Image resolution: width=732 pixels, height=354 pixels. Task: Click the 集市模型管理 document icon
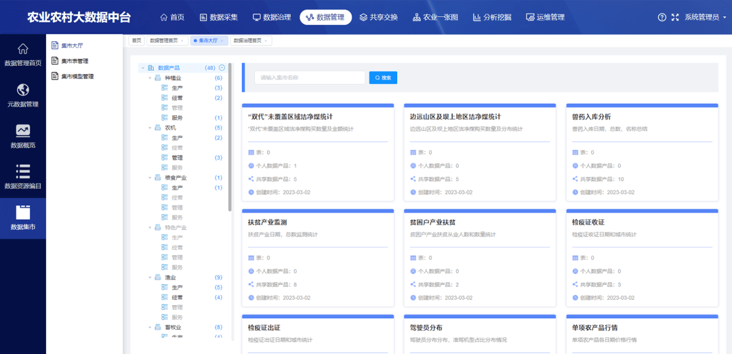click(x=55, y=76)
